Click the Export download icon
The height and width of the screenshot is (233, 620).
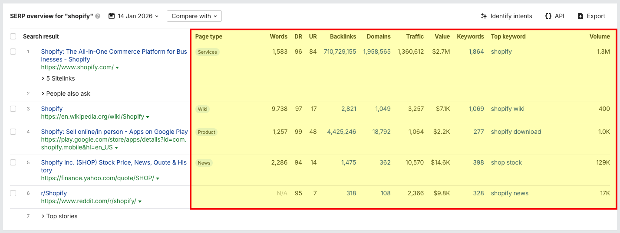580,16
